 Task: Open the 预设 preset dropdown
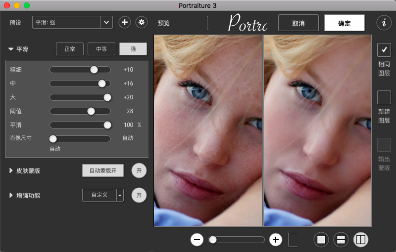click(106, 22)
